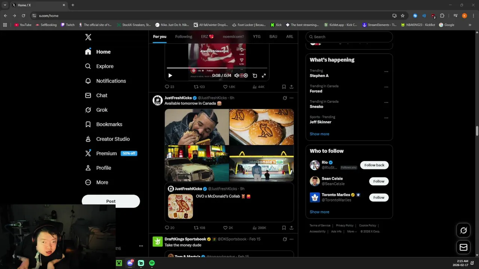Viewport: 479px width, 269px height.
Task: Open Grok from the sidebar
Action: (96, 110)
